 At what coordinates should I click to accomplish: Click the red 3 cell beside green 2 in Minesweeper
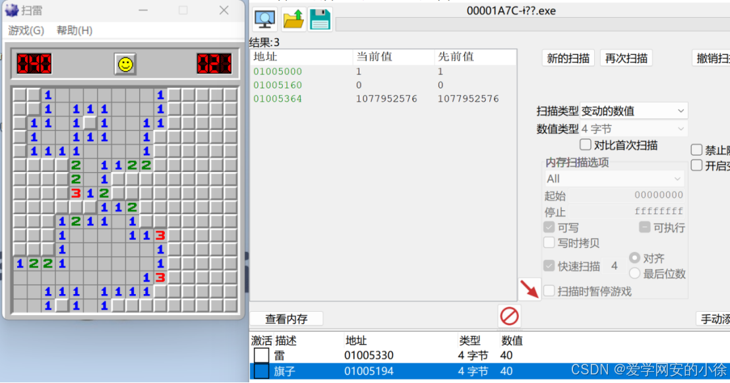click(x=76, y=193)
